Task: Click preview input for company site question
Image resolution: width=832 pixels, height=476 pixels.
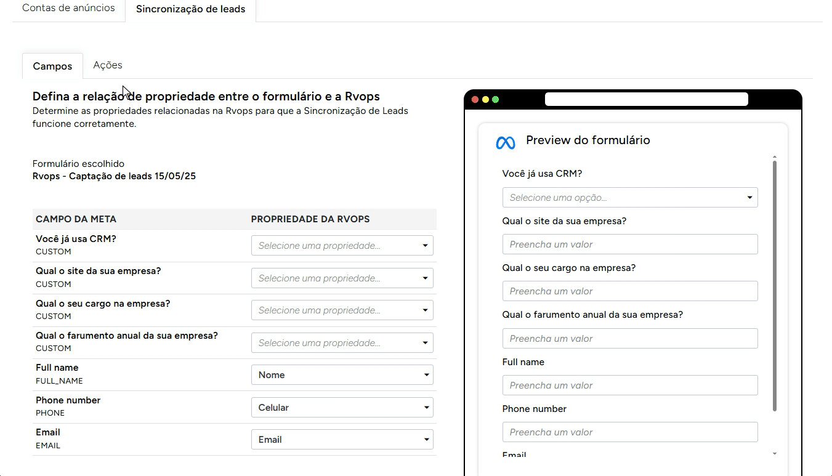Action: pyautogui.click(x=629, y=244)
